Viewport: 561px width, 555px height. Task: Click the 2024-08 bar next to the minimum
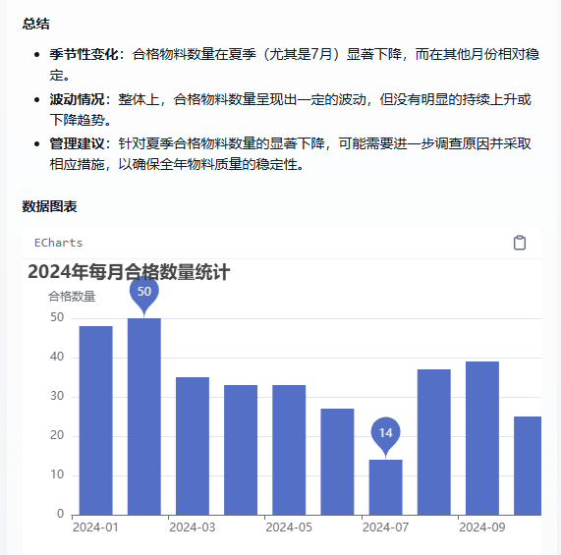[434, 442]
